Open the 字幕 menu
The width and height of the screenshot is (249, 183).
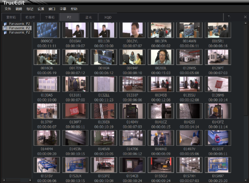point(63,9)
